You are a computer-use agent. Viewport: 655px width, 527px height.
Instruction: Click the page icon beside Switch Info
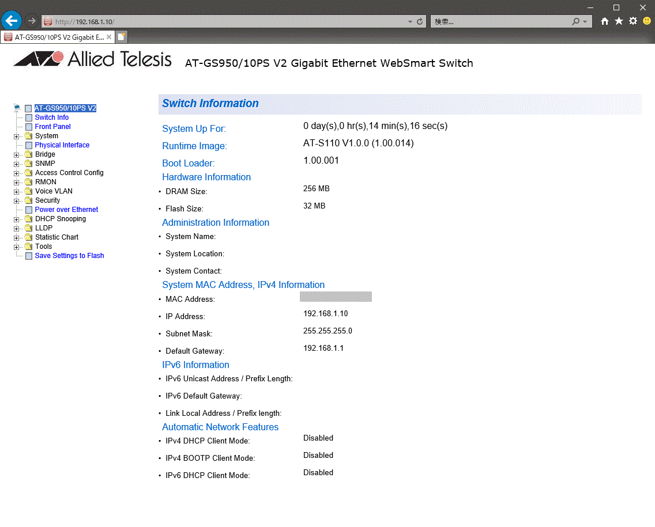pos(29,117)
